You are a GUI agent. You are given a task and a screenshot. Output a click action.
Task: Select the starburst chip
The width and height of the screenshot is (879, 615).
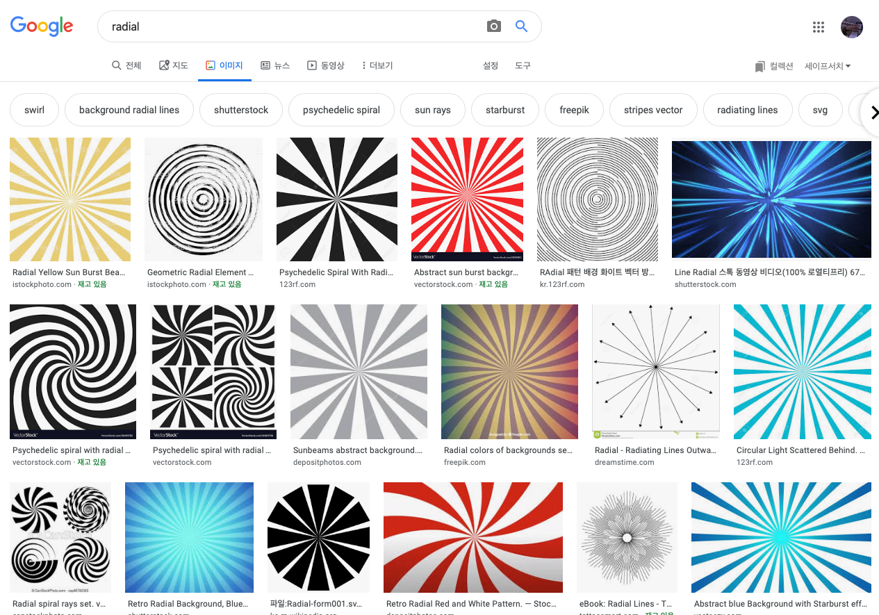point(505,110)
